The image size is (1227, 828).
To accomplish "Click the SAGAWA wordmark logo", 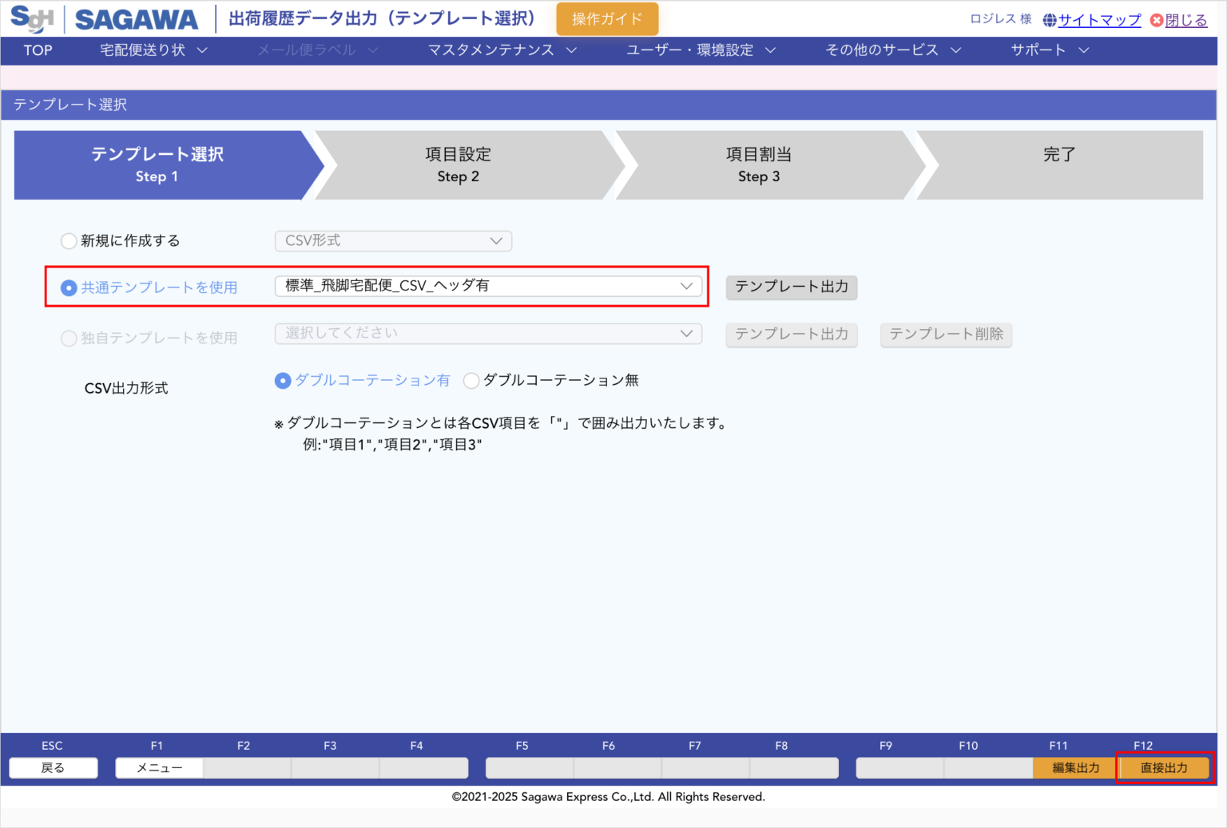I will (x=136, y=18).
